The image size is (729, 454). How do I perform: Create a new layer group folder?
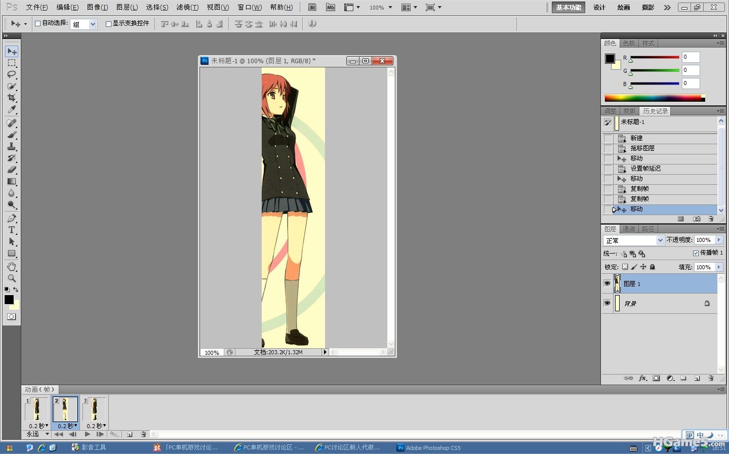click(x=683, y=378)
